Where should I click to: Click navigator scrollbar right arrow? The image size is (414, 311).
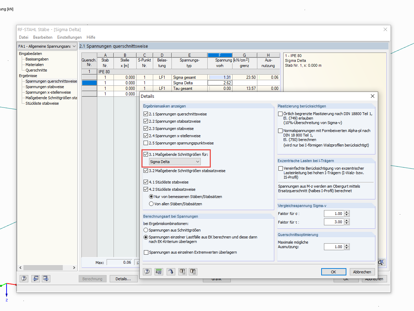tap(74, 268)
